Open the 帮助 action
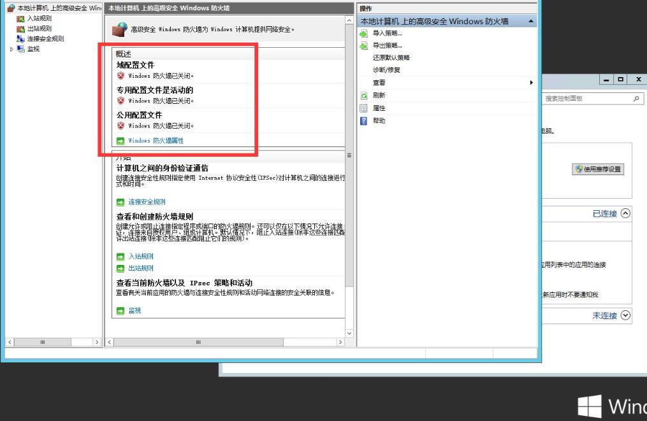647x421 pixels. (379, 120)
